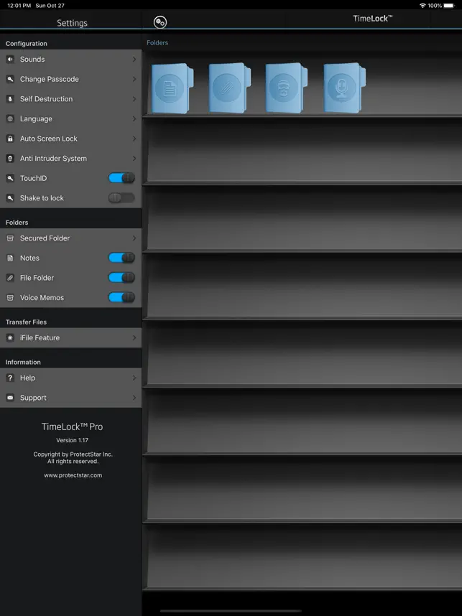Screen dimensions: 462x616
Task: Expand Sounds via its chevron
Action: point(134,60)
